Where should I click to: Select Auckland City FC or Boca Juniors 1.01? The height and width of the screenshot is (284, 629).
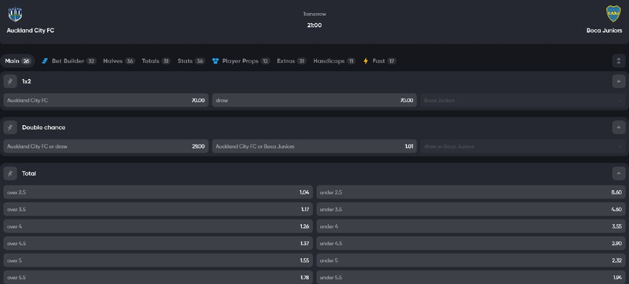click(314, 146)
